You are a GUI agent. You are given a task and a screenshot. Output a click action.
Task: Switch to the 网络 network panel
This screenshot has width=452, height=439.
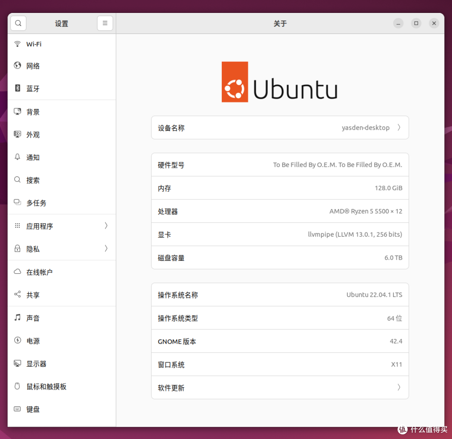click(33, 66)
